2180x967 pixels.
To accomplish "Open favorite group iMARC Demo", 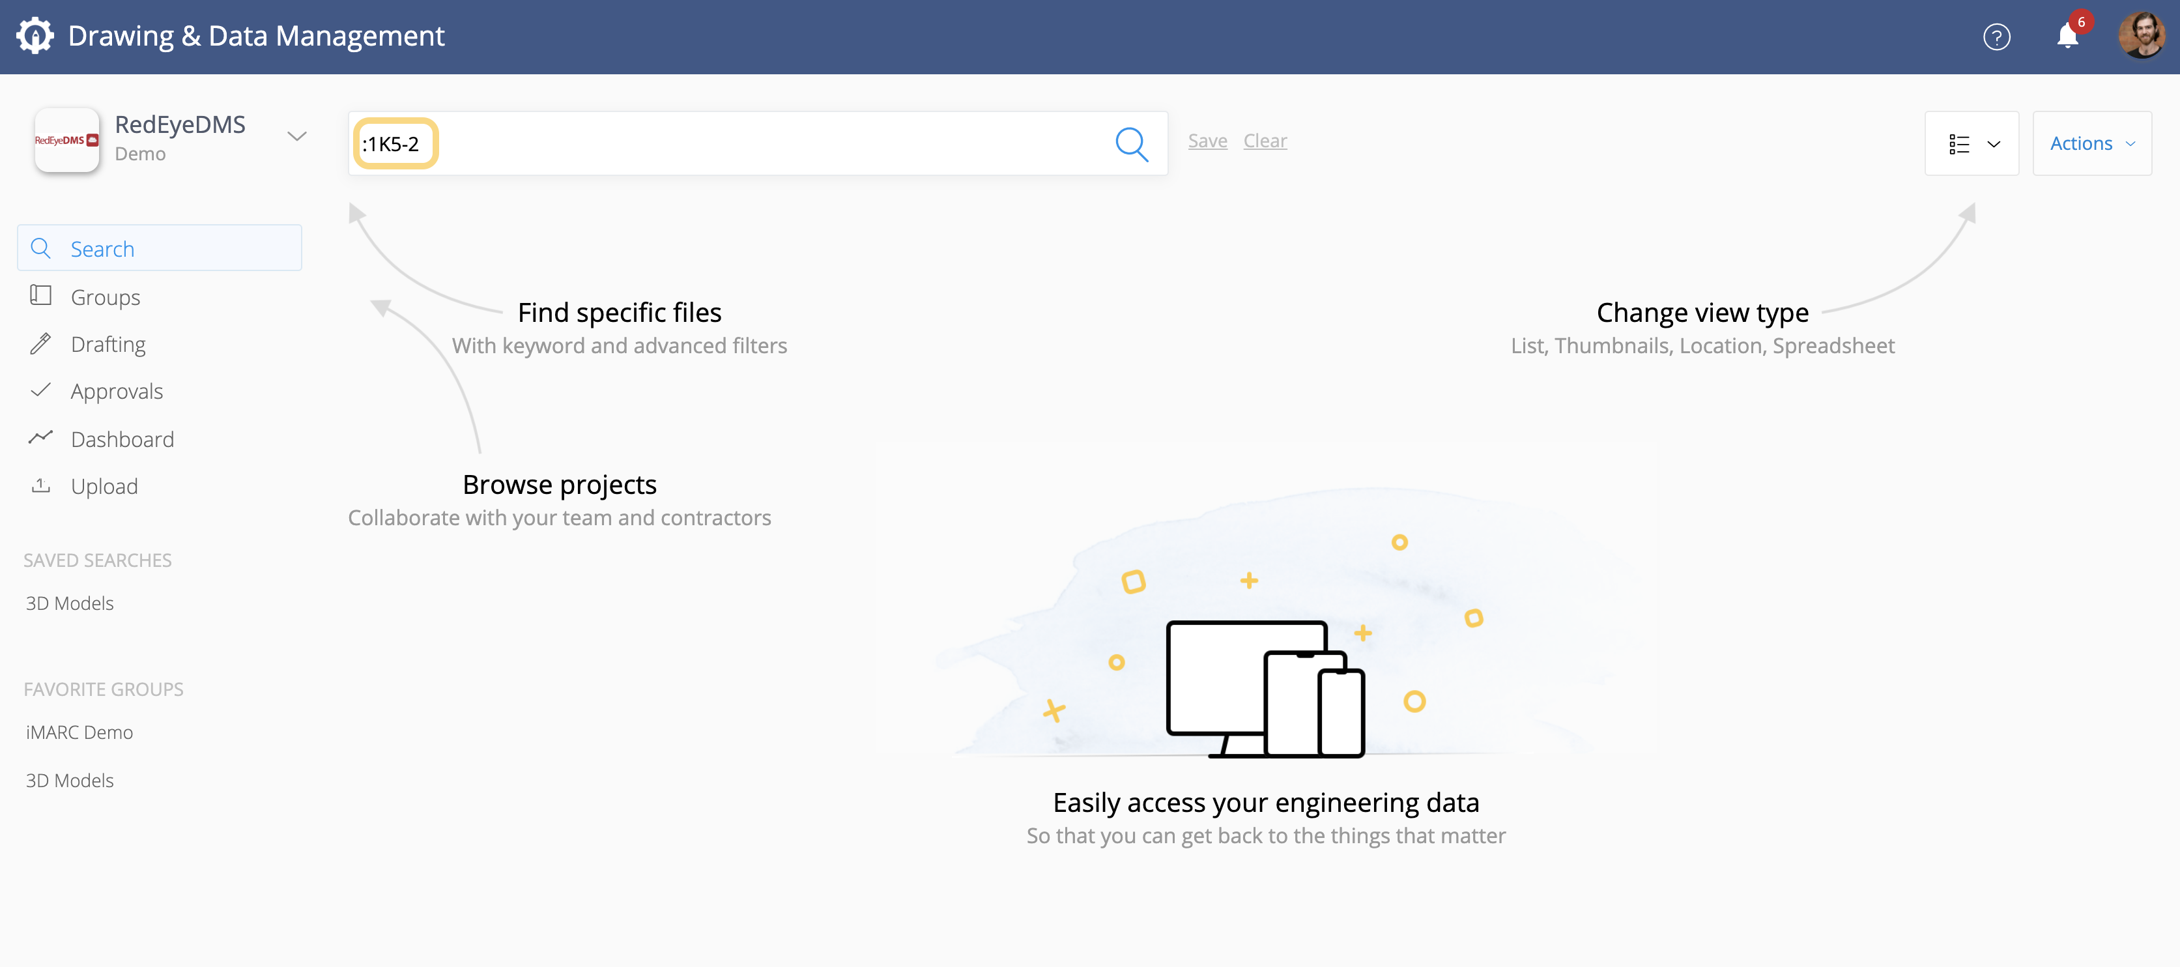I will [79, 732].
